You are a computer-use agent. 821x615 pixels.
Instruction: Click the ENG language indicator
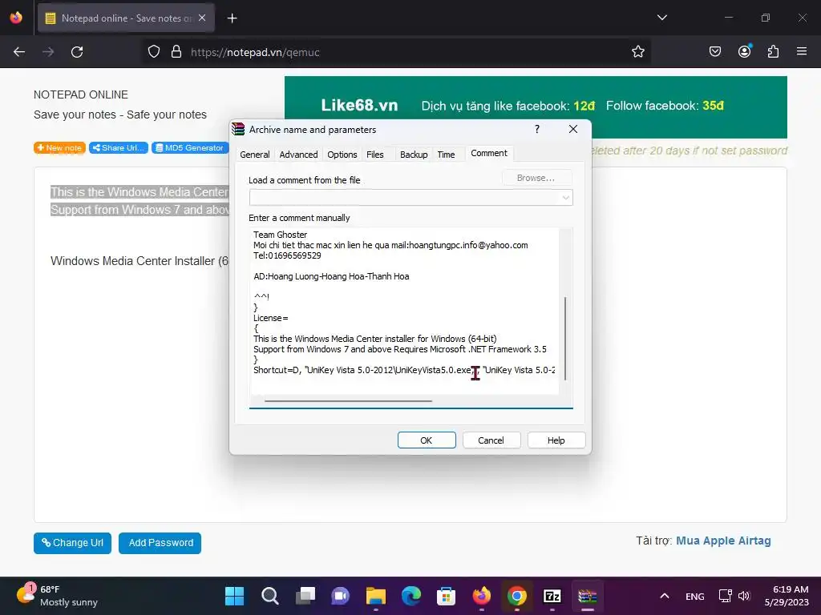click(x=695, y=596)
